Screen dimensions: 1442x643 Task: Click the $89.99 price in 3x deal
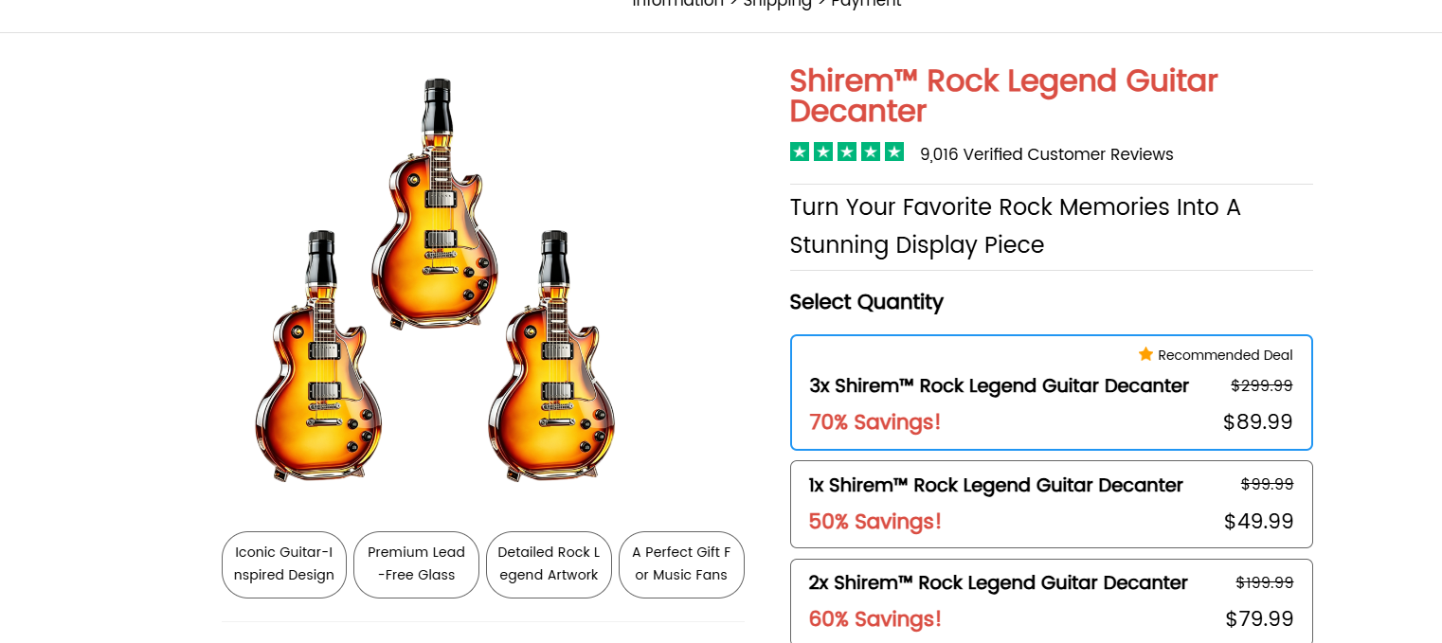[1257, 422]
